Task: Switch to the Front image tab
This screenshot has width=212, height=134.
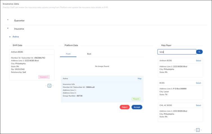Action: pyautogui.click(x=68, y=54)
